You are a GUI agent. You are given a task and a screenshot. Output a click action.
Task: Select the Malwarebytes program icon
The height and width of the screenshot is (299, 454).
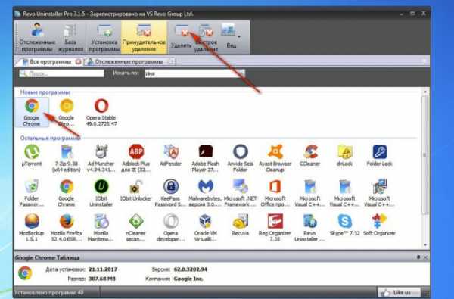click(x=205, y=193)
